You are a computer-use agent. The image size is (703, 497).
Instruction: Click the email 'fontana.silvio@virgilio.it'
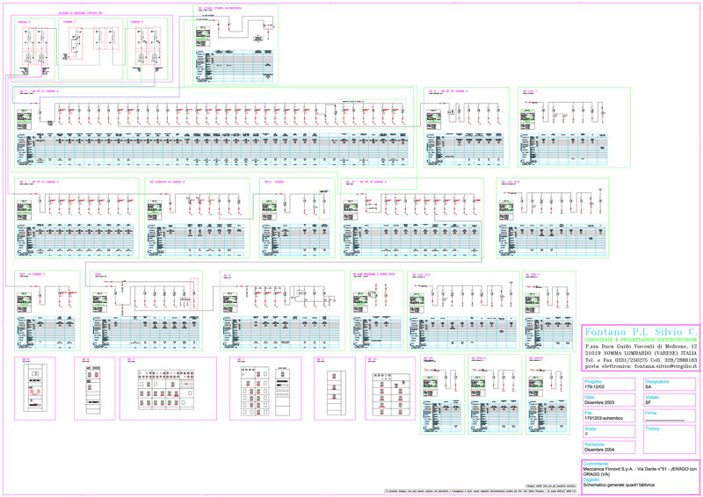point(665,366)
